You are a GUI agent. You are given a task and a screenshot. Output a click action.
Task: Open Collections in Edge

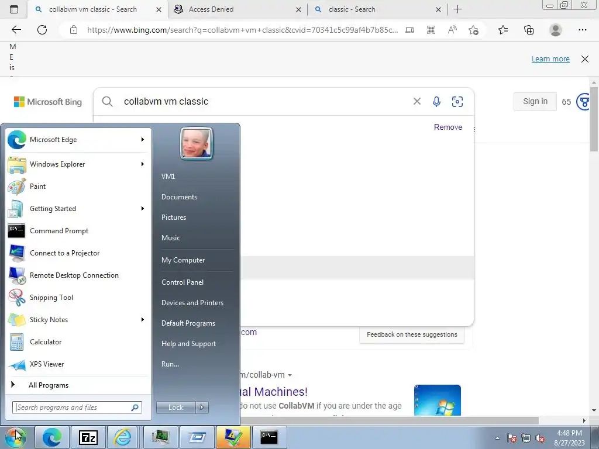[x=529, y=30]
